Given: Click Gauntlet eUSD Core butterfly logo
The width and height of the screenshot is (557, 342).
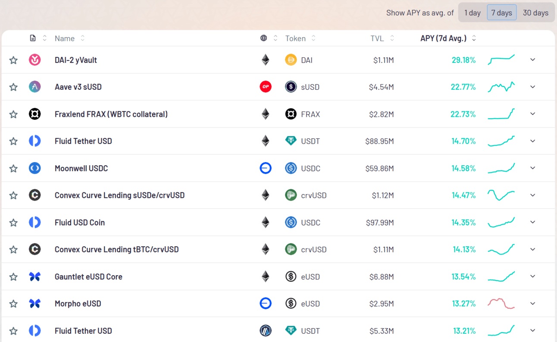Looking at the screenshot, I should point(35,277).
